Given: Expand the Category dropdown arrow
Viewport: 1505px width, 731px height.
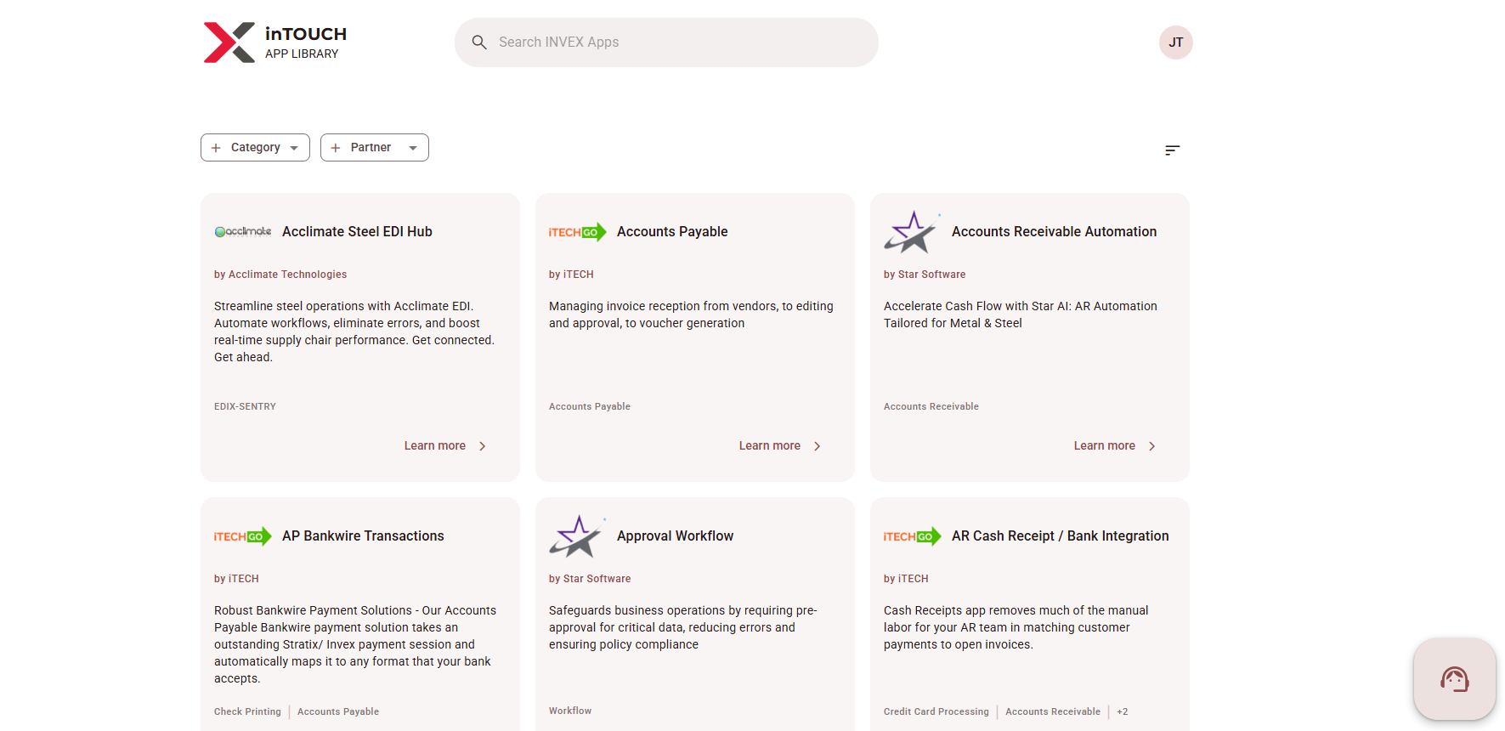Looking at the screenshot, I should pos(294,148).
